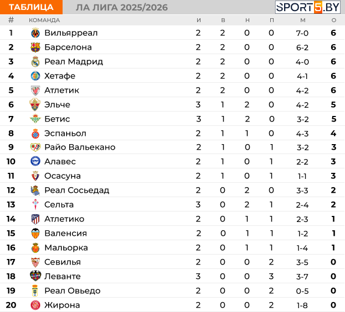
Task: Click the Espanyol crest beside Эспаньол
Action: coord(35,134)
